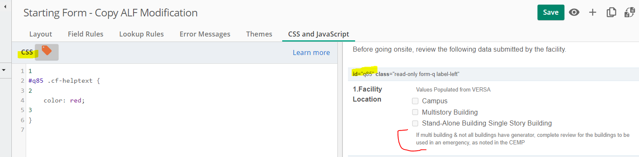Check the Campus checkbox
The height and width of the screenshot is (157, 639).
(x=415, y=101)
